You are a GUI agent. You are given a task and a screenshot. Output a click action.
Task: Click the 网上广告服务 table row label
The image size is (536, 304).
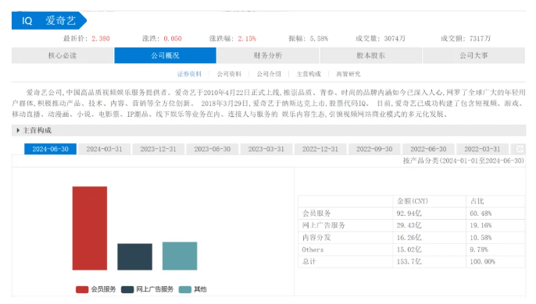[x=323, y=225]
